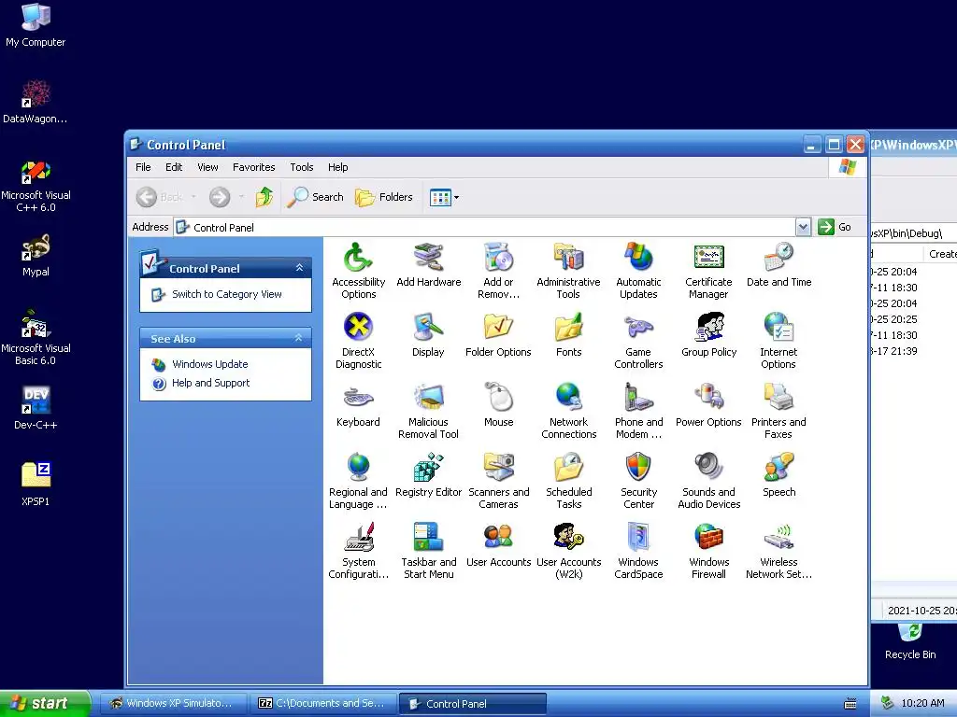Switch to 7-Zip C:\Documents taskbar item
957x717 pixels.
tap(322, 704)
